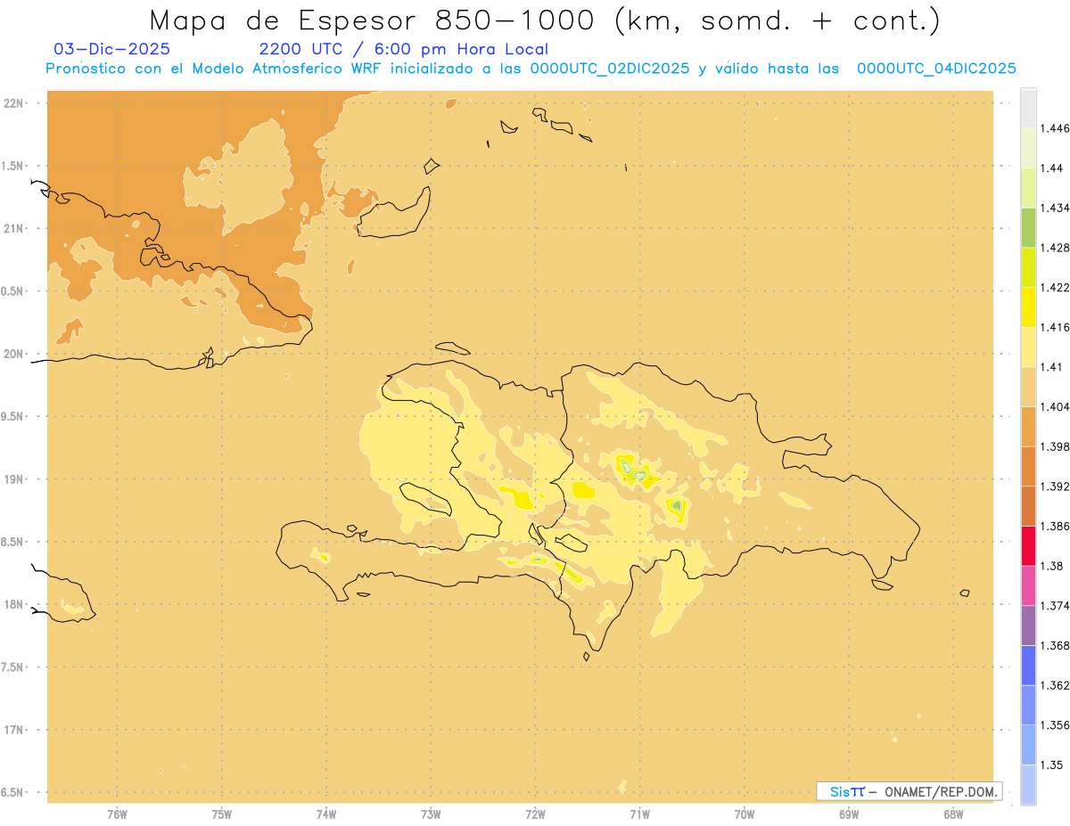
Task: Pick the green legend swatch between 1.428 and 1.434
Action: click(1028, 227)
